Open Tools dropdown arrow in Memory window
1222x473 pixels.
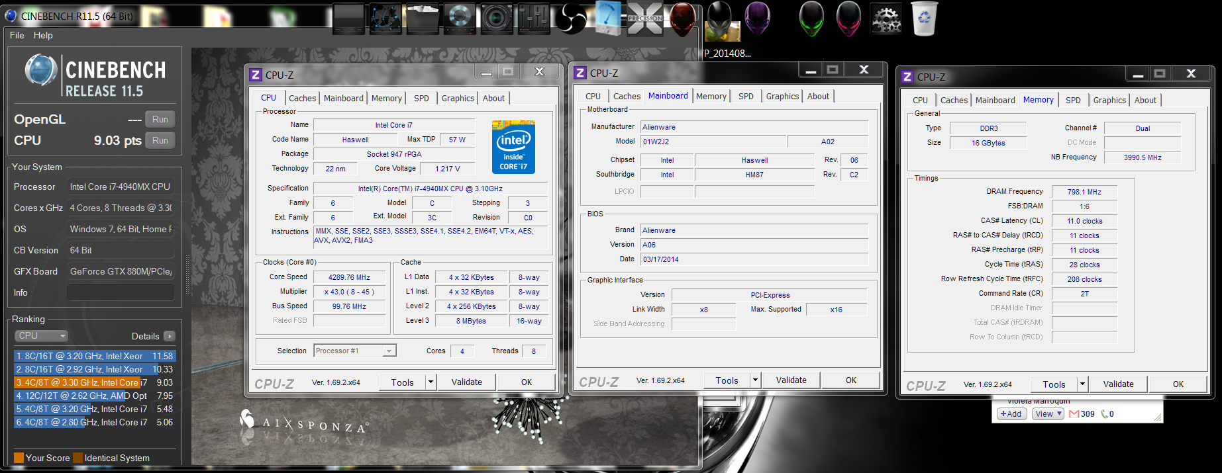[x=1082, y=384]
